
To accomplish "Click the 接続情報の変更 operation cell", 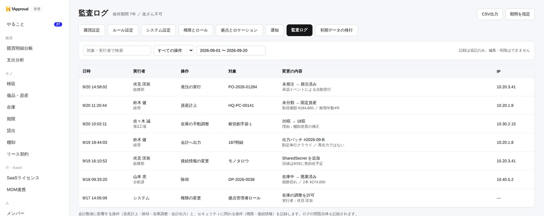I will point(195,161).
